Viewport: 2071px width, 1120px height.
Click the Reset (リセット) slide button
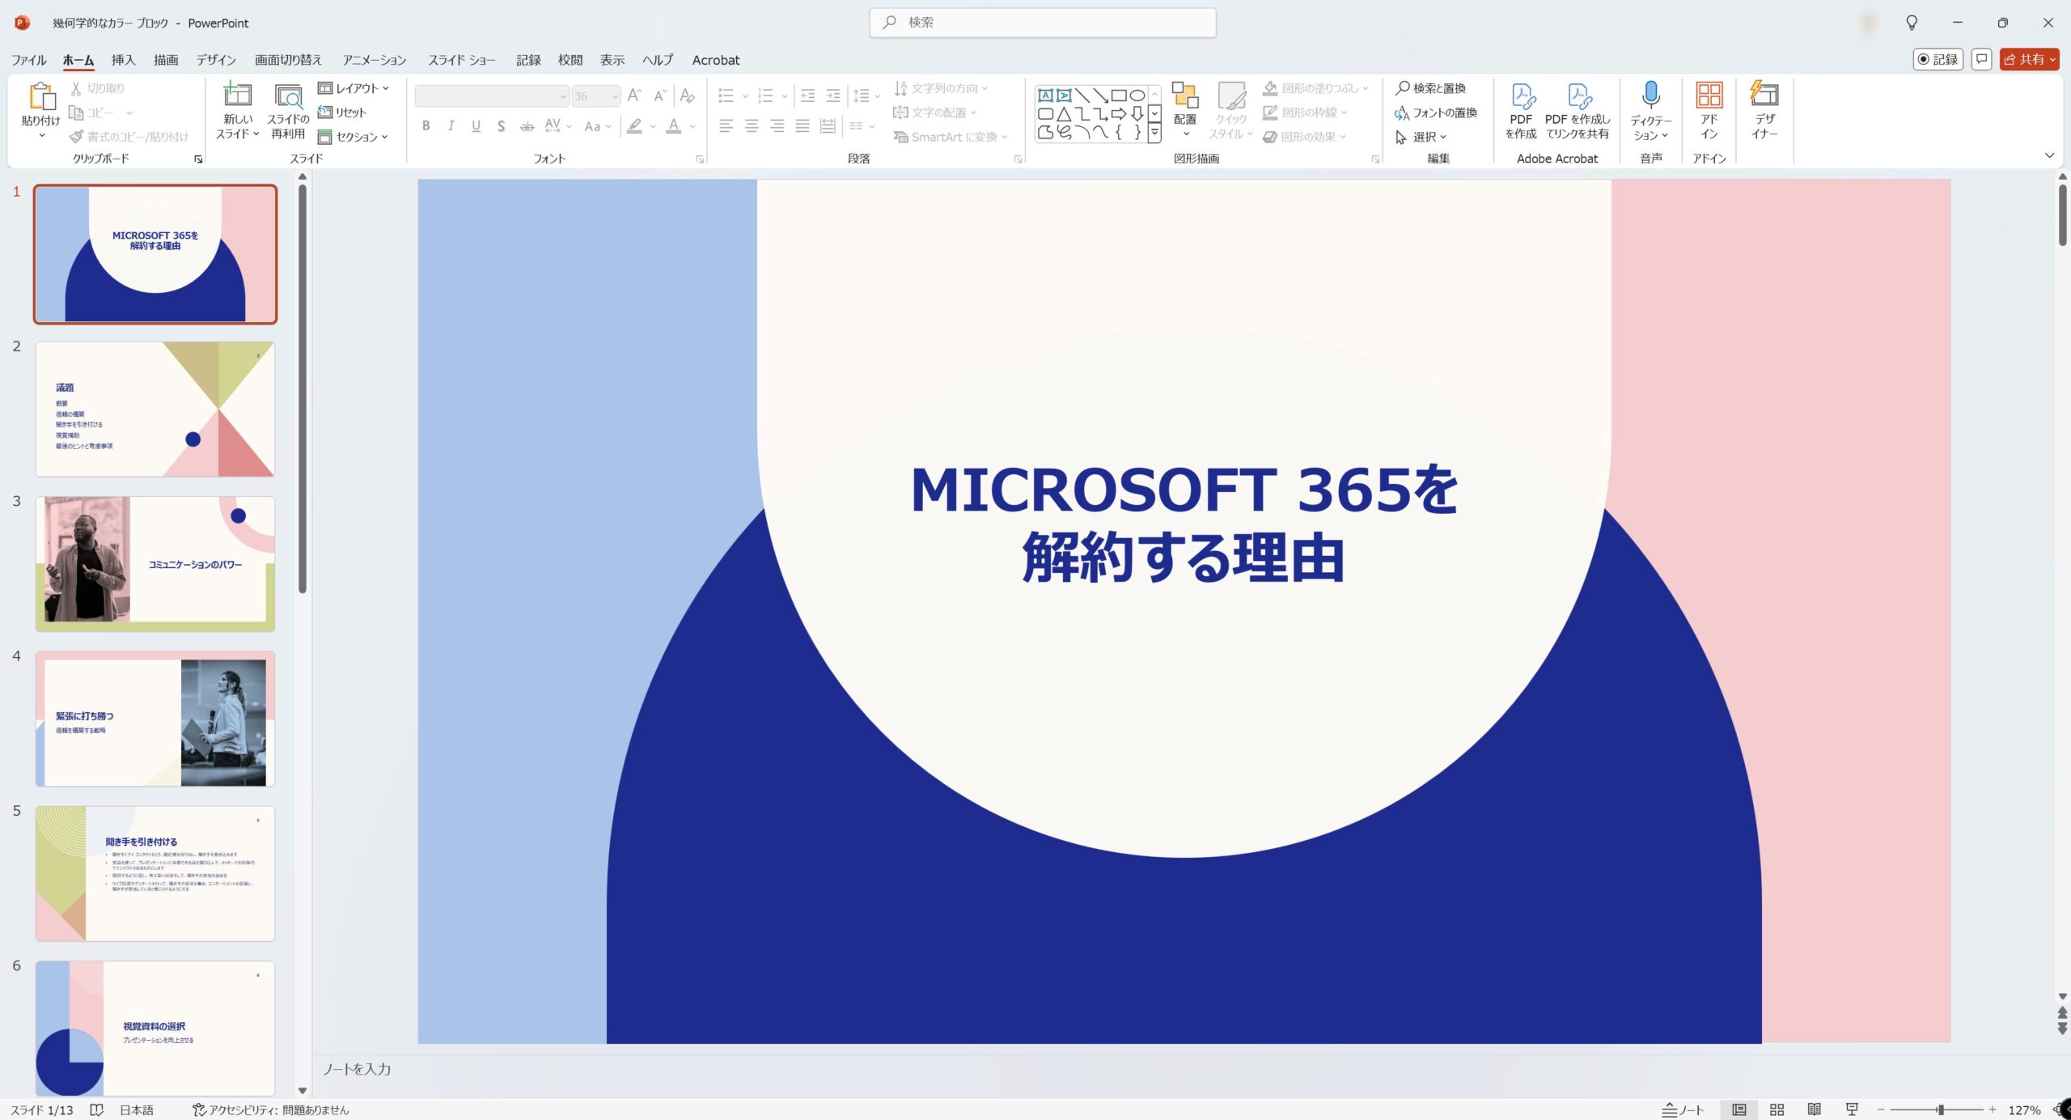coord(342,112)
